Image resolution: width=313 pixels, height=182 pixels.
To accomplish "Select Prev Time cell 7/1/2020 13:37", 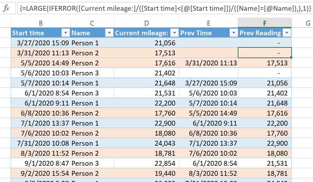I will click(x=209, y=143).
